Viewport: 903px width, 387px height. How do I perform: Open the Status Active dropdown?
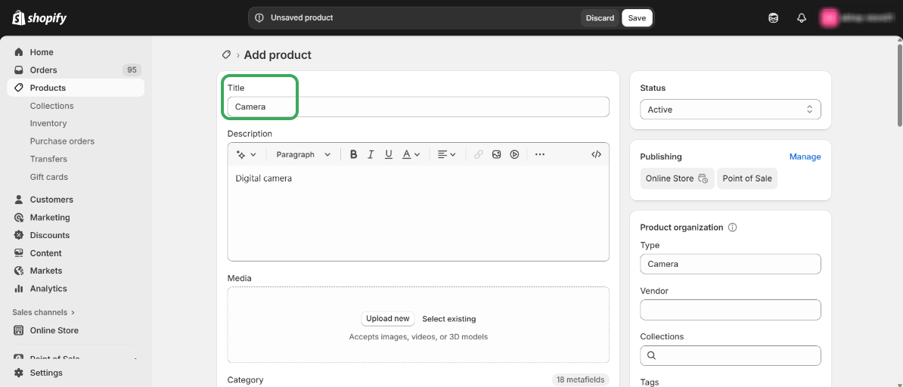[730, 110]
